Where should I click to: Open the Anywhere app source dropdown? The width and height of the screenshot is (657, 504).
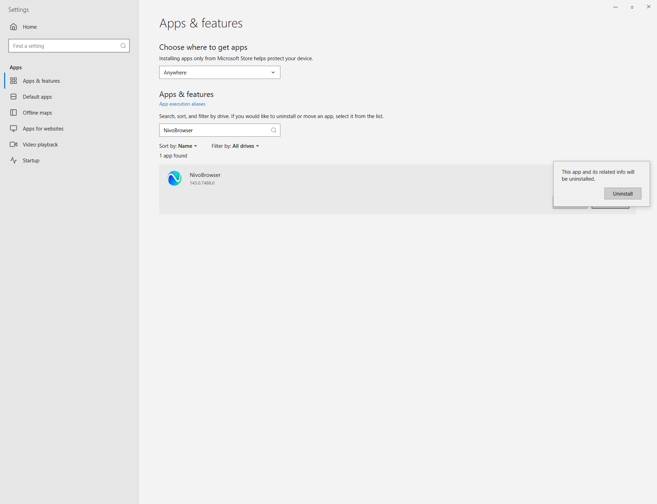[219, 72]
